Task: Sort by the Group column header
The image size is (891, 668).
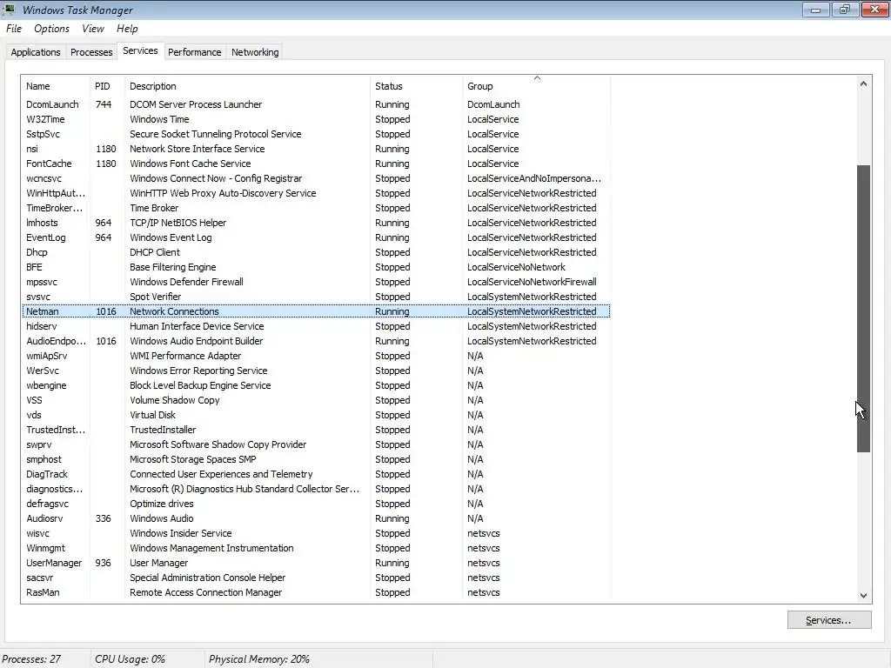Action: tap(536, 86)
